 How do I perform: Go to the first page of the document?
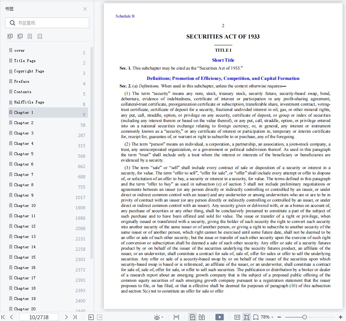[3, 317]
